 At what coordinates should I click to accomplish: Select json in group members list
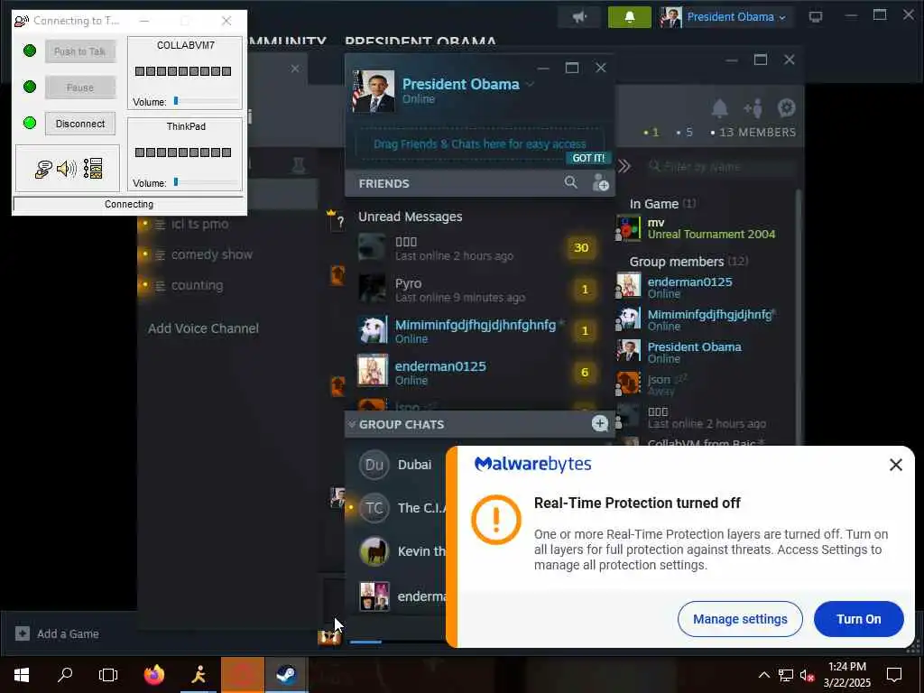pos(704,384)
